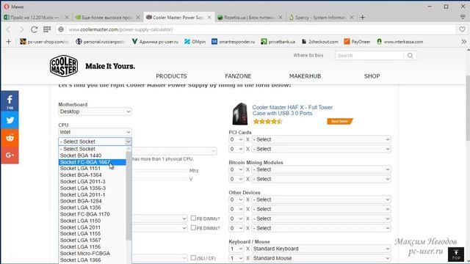Select Socket BGA 1440 option
The image size is (470, 264).
click(x=92, y=155)
